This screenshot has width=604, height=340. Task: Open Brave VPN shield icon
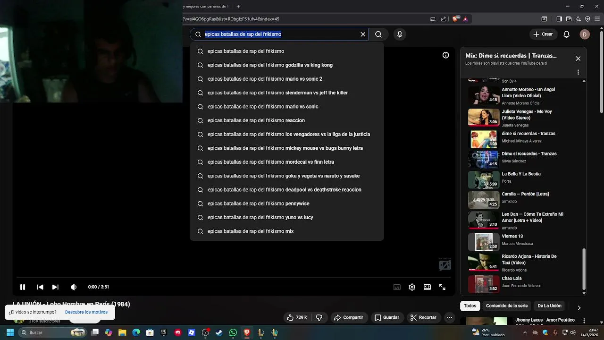point(587,19)
